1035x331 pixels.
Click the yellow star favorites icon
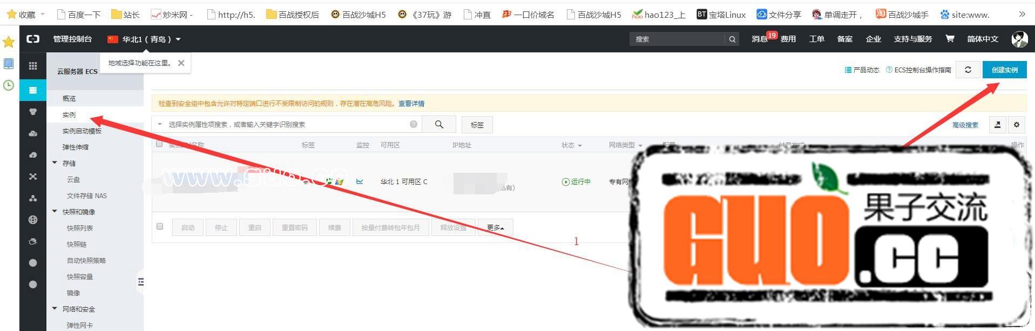click(9, 42)
